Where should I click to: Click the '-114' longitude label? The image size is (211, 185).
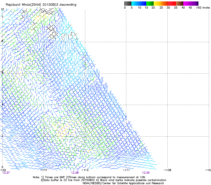click(x=85, y=170)
